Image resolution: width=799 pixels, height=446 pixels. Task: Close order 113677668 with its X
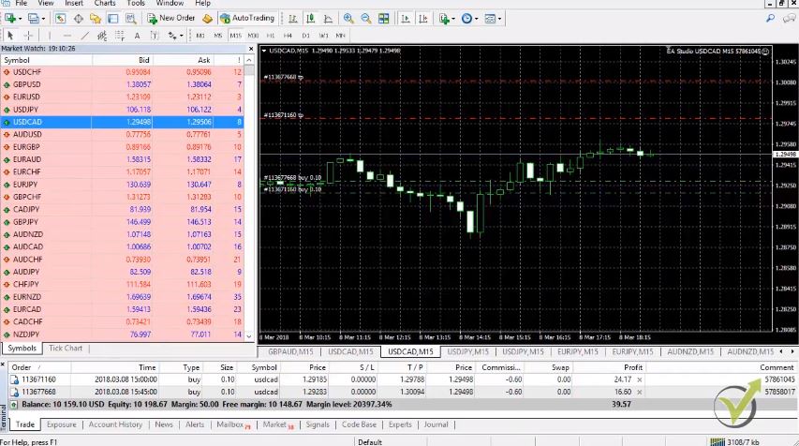click(640, 392)
